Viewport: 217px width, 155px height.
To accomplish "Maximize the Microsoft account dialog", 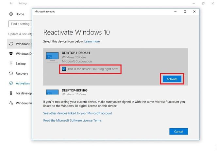I will click(x=185, y=12).
